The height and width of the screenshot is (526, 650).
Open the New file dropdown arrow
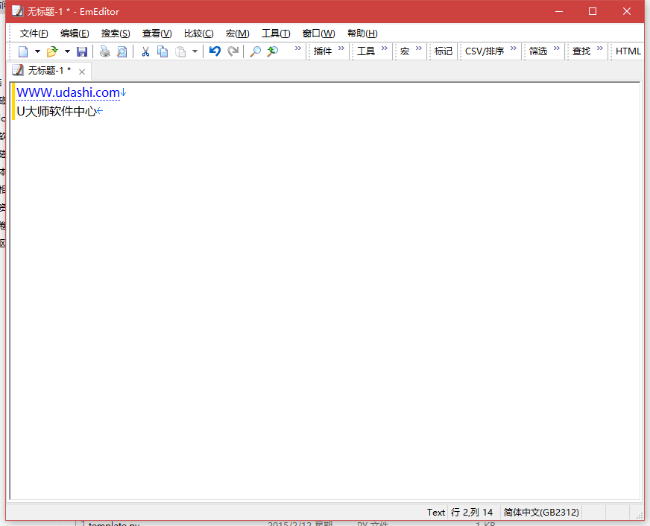37,51
